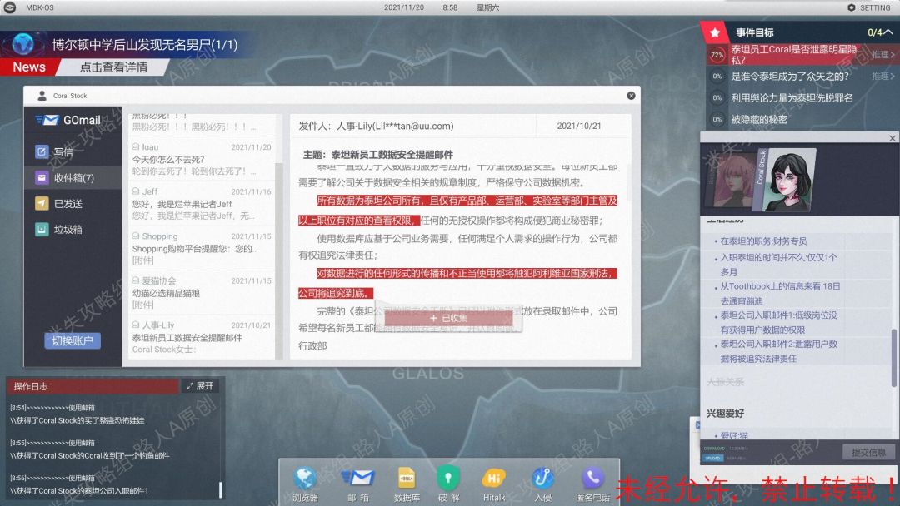Expand the 操作日志 log with 展开
This screenshot has width=900, height=506.
(200, 386)
